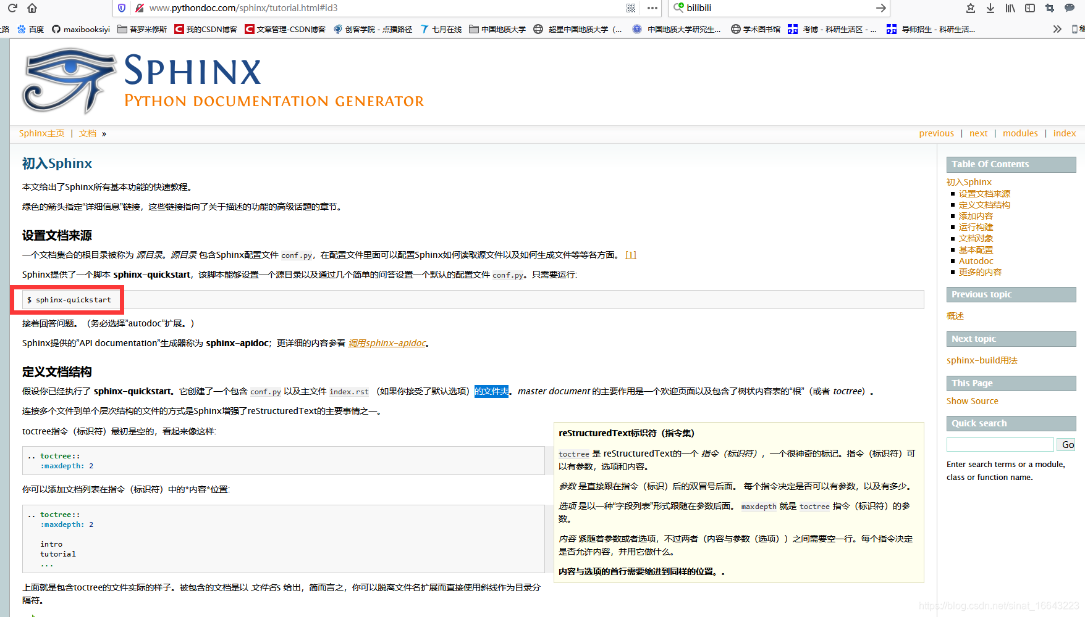
Task: Open page actions three-dots menu
Action: [652, 8]
